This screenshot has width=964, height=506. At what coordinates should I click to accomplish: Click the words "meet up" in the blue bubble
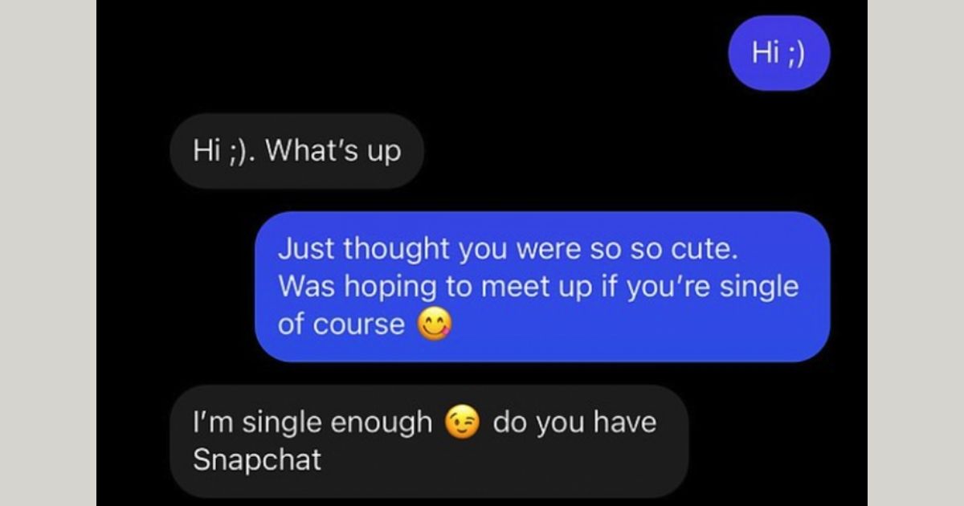pos(531,287)
